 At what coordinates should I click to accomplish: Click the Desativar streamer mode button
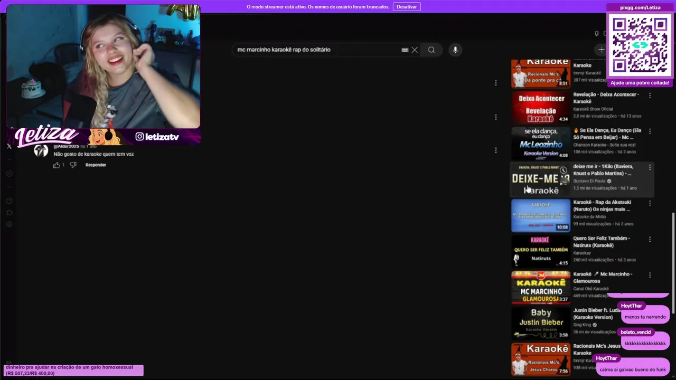tap(407, 7)
